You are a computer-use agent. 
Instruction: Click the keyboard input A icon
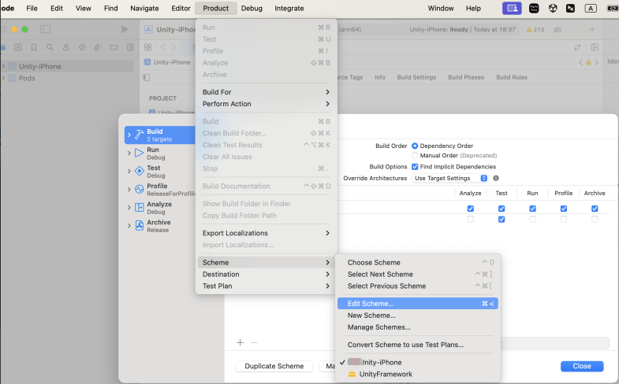(591, 8)
